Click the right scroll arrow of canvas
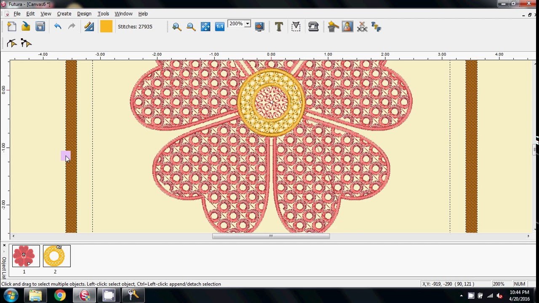Screen dimensions: 539x303 (x=529, y=236)
